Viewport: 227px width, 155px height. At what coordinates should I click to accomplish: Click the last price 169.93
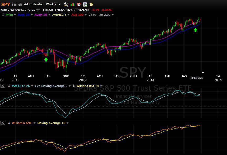click(84, 10)
